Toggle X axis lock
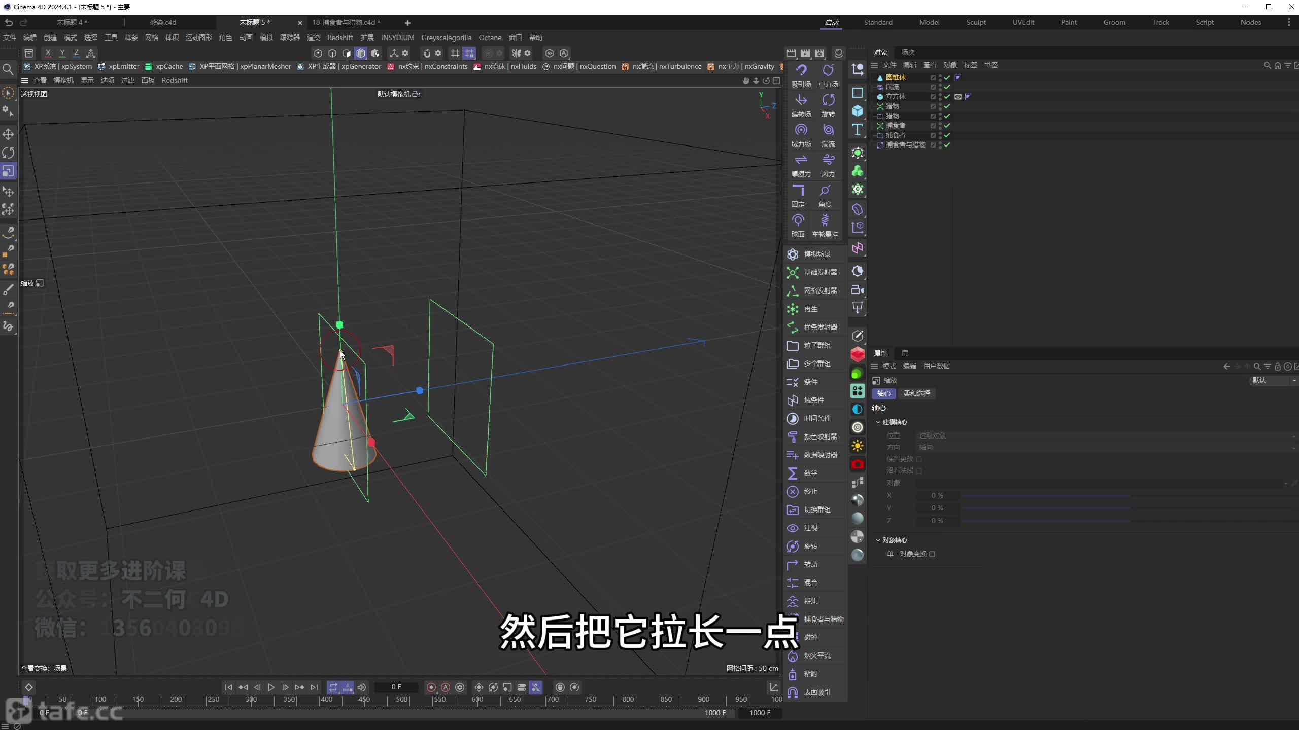The width and height of the screenshot is (1299, 730). tap(48, 53)
